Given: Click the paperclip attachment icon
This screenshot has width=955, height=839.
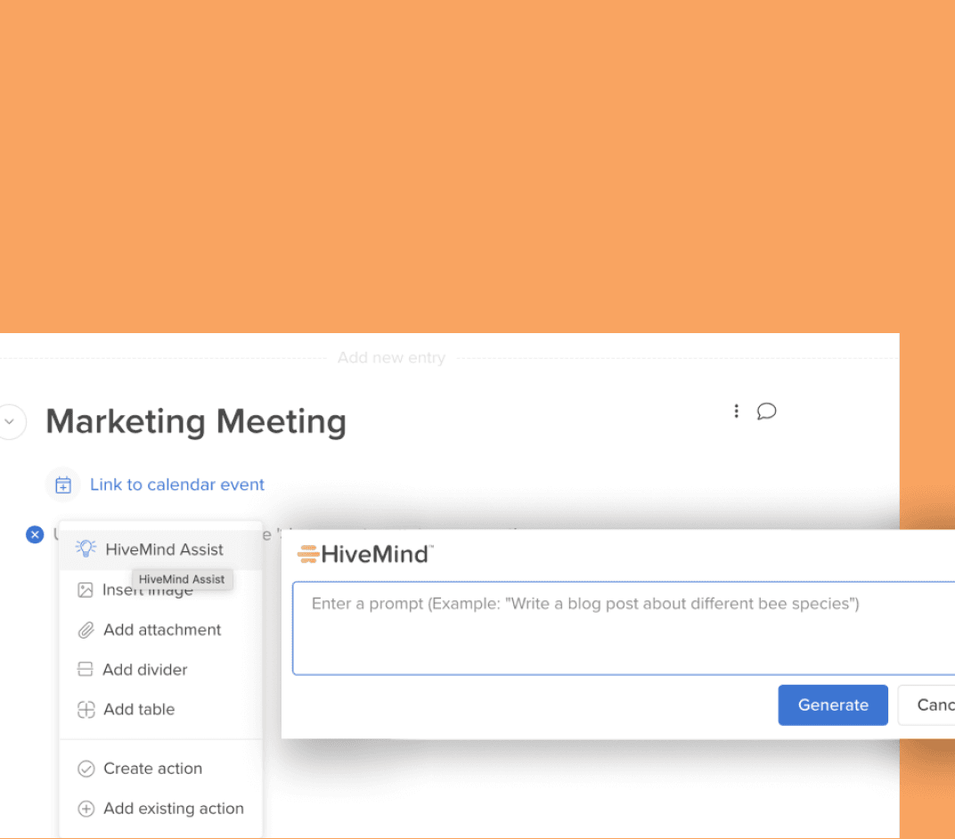Looking at the screenshot, I should tap(86, 631).
